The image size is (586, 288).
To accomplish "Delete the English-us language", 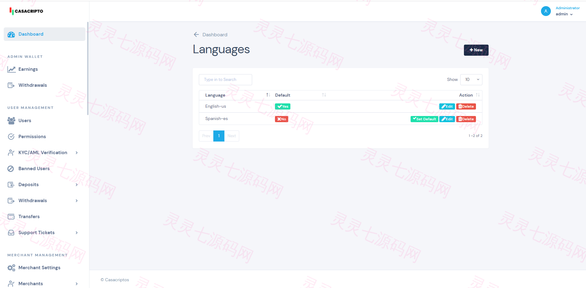I will [466, 106].
